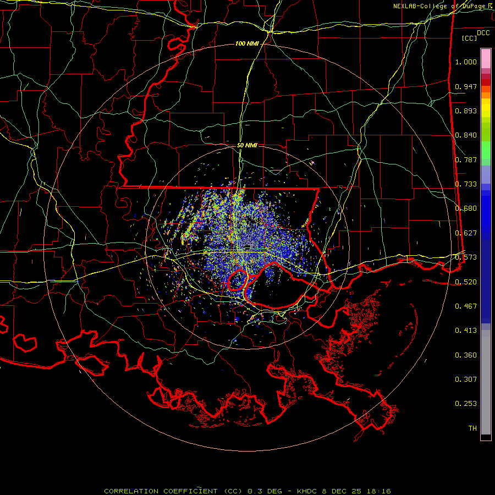Viewport: 495px width, 495px height.
Task: Click the 0.947 legend value
Action: click(466, 86)
